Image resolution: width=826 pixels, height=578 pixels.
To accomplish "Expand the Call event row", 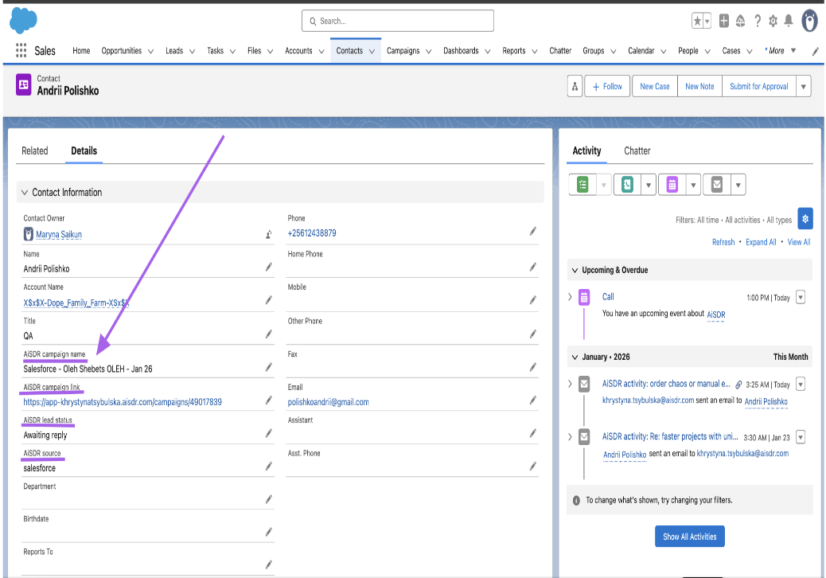I will 570,297.
